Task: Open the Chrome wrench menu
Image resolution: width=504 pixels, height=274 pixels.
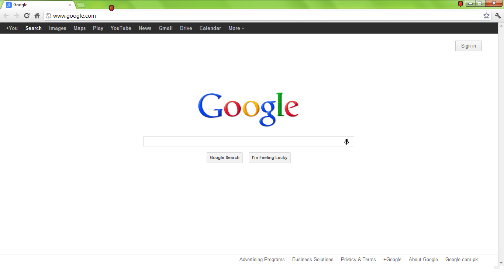Action: [498, 16]
